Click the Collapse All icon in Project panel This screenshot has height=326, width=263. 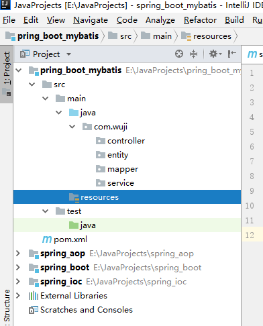click(193, 54)
